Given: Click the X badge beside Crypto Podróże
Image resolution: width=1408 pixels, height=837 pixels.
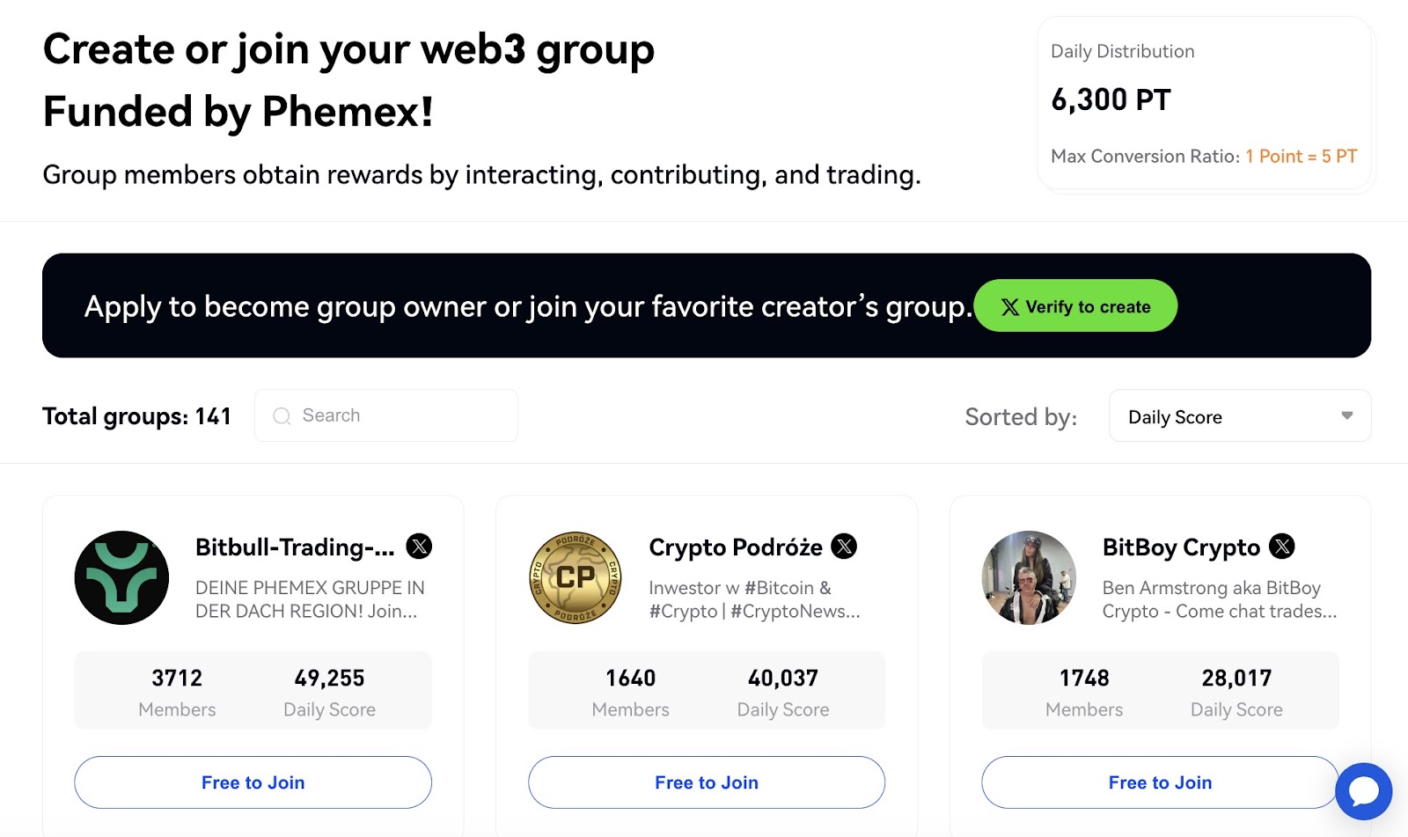Looking at the screenshot, I should pyautogui.click(x=844, y=547).
